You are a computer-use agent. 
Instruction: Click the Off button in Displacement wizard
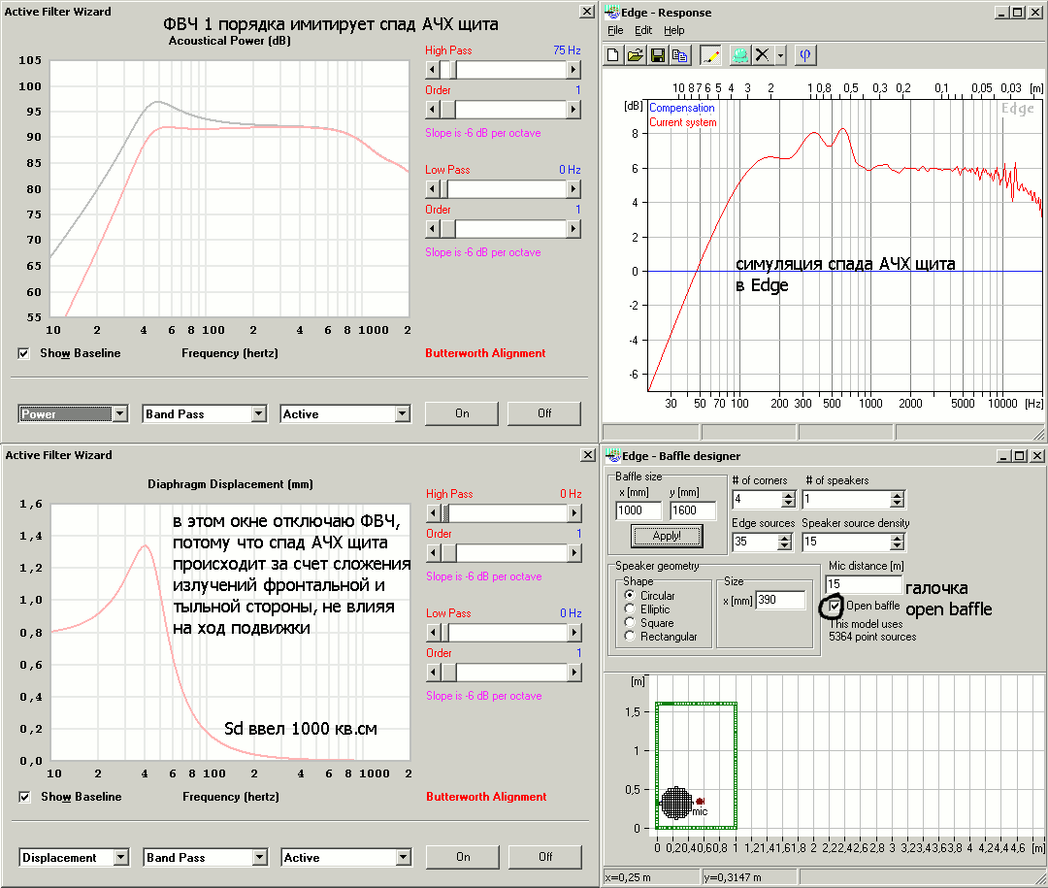(545, 857)
